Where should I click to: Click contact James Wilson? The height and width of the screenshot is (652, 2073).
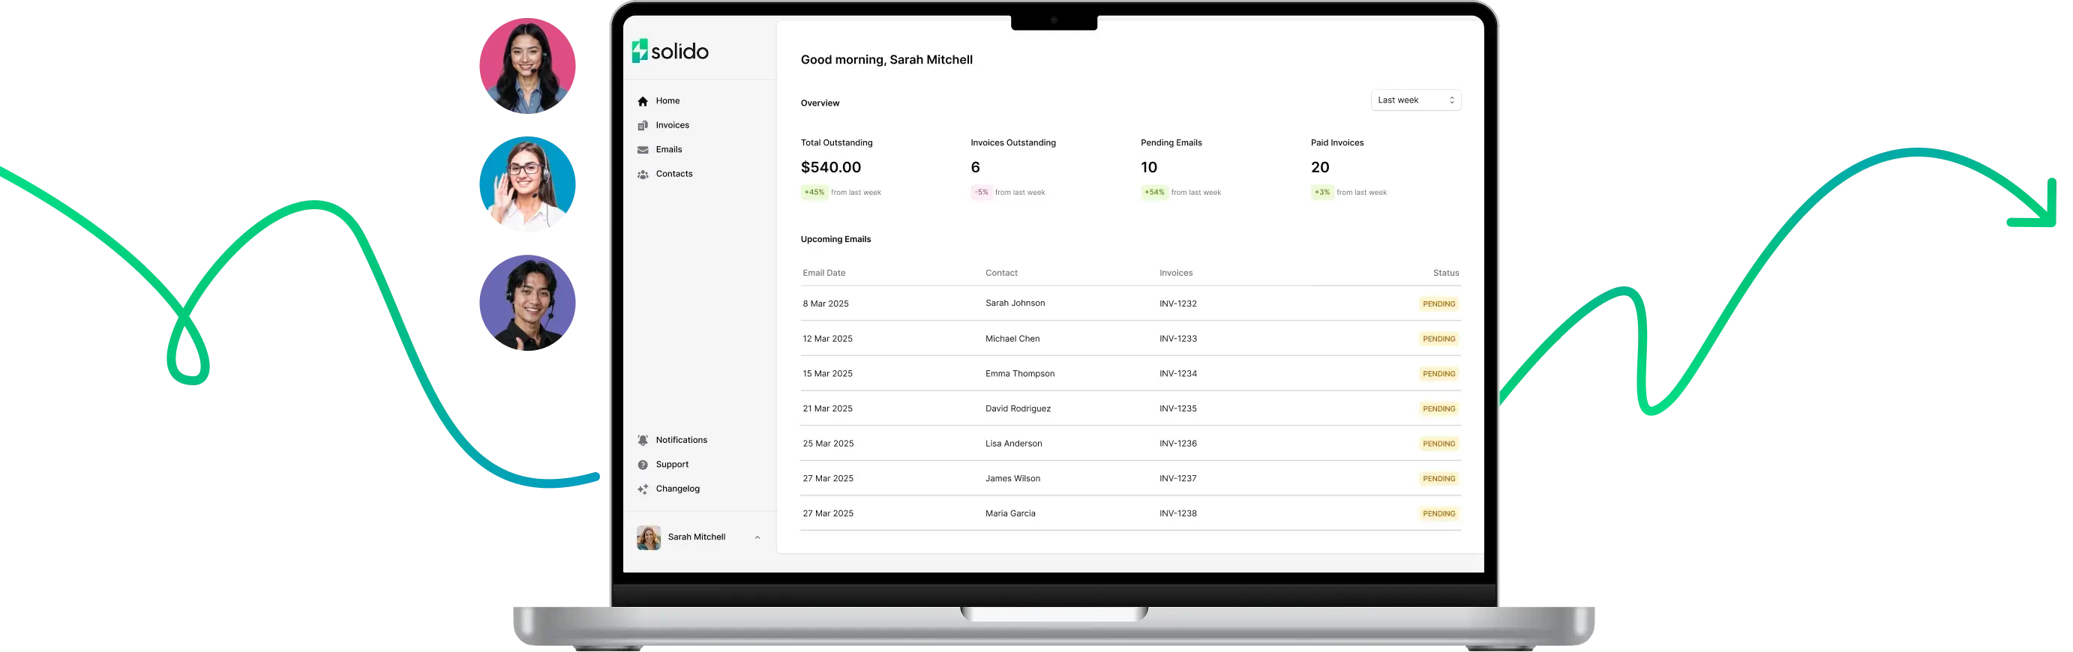coord(1012,479)
